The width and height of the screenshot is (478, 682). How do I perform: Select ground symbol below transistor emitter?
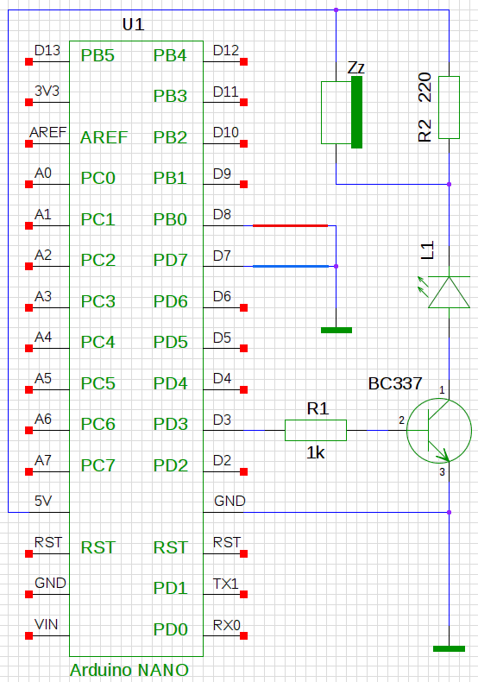(449, 648)
